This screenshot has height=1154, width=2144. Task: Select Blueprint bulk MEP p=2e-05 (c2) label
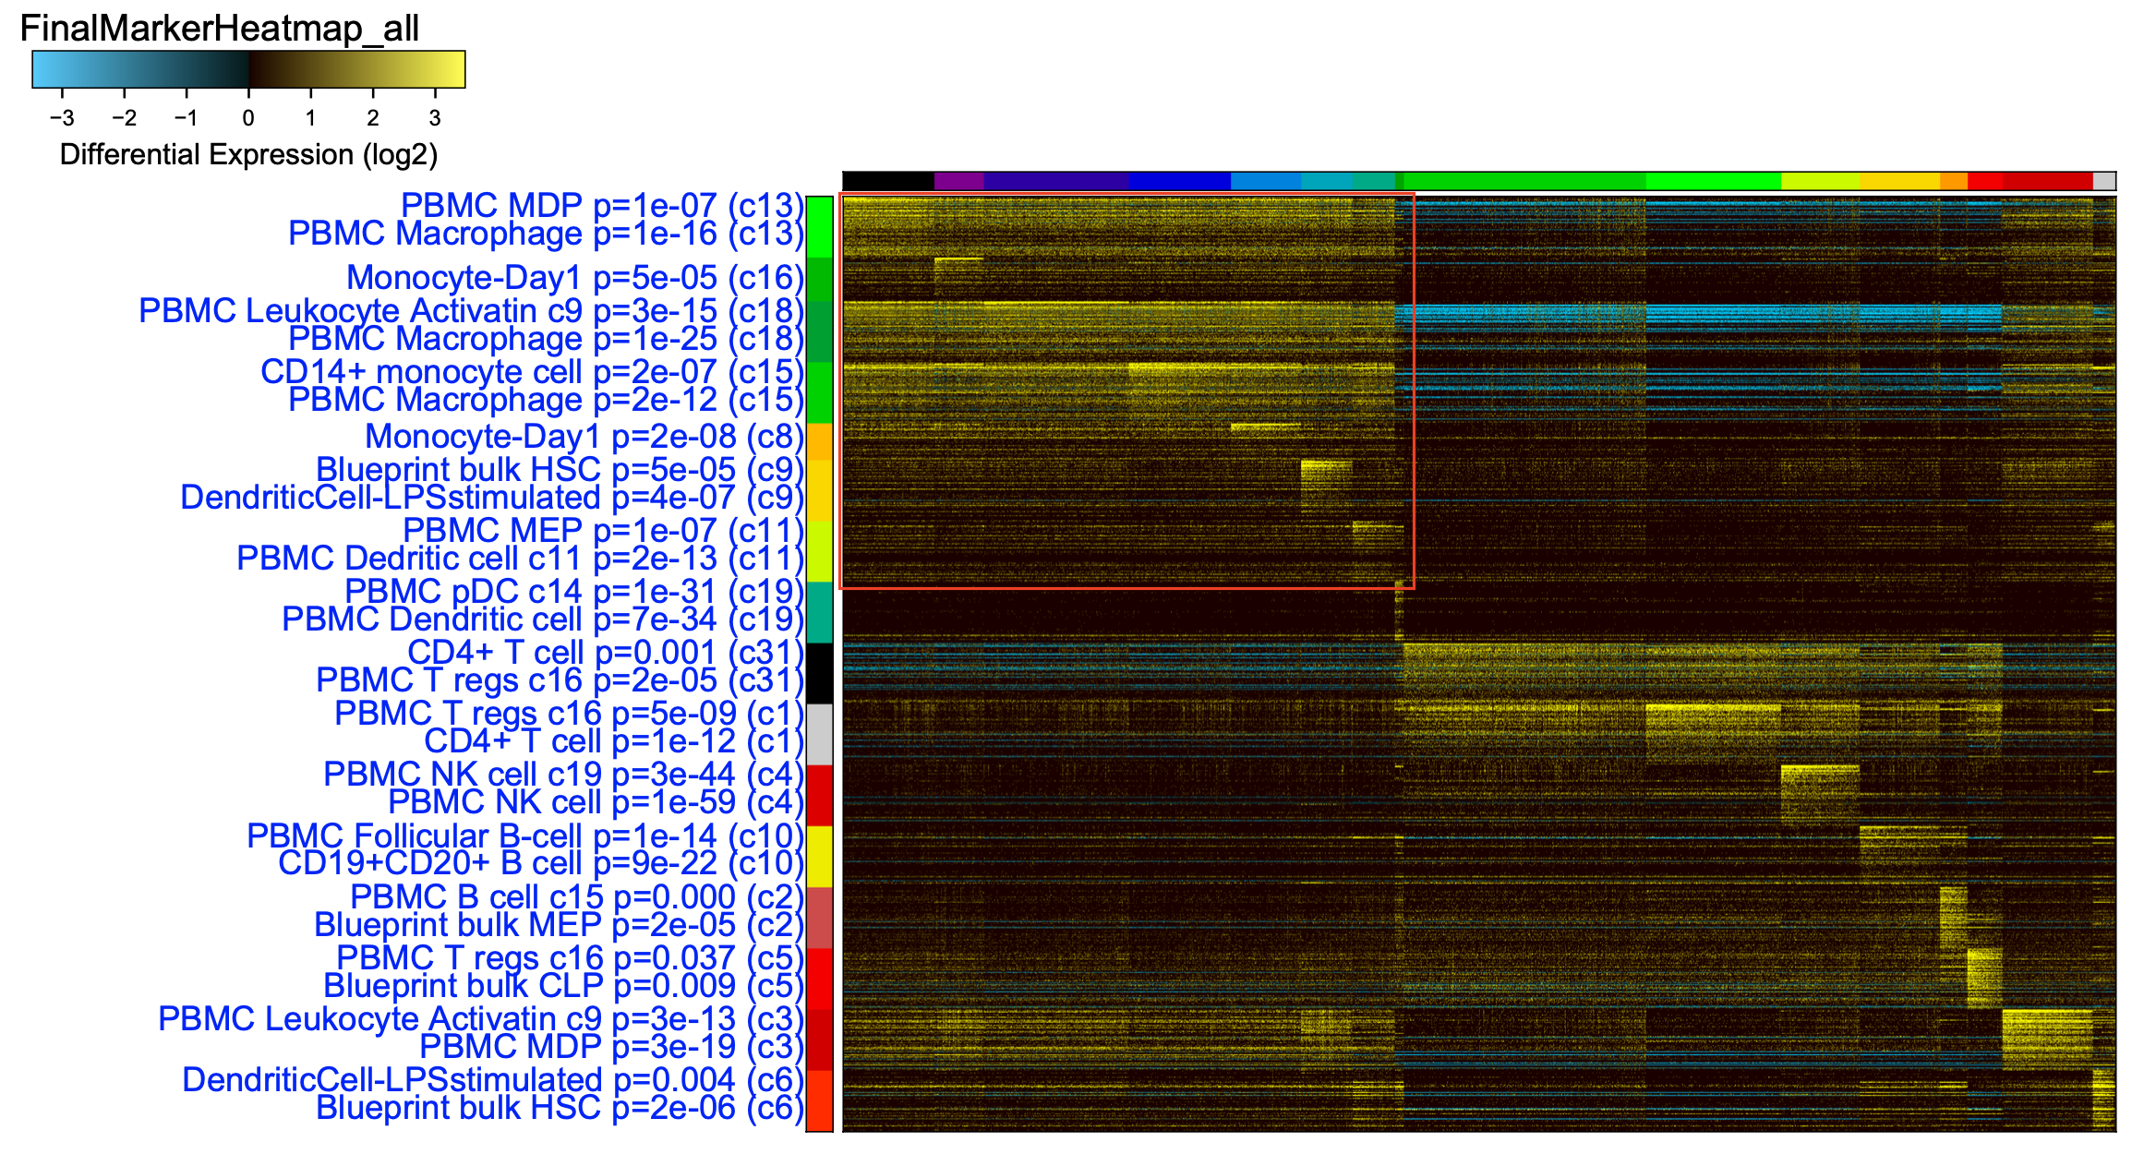(559, 923)
